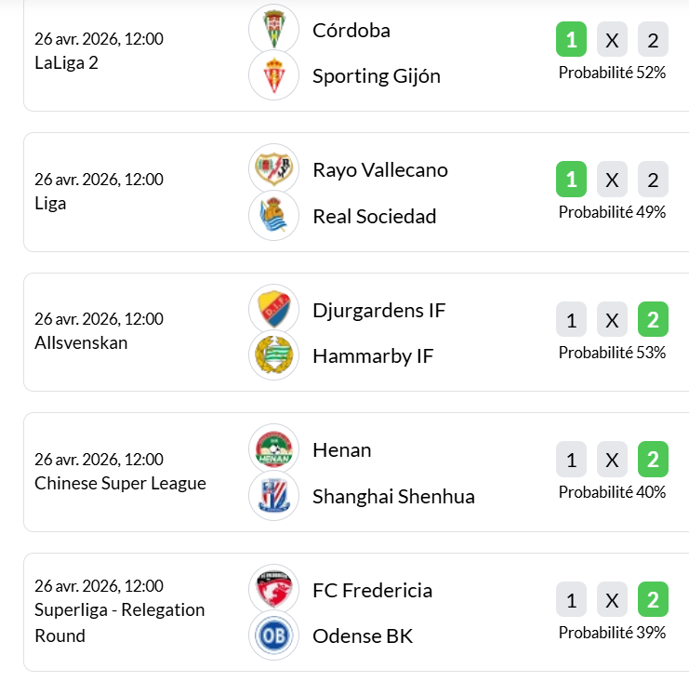Select draw X for Rayo Vallecano match

(612, 180)
